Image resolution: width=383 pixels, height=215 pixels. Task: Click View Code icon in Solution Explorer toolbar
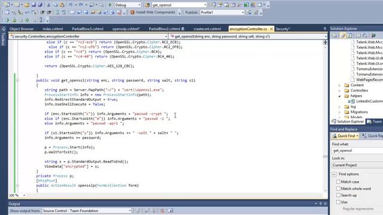tap(358, 36)
